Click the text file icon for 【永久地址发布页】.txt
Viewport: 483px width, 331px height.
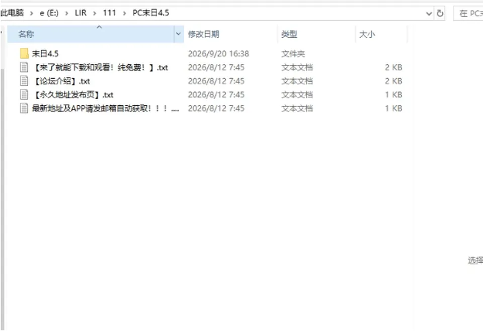[x=24, y=95]
